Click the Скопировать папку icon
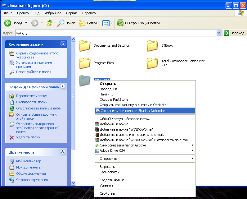The height and width of the screenshot is (199, 247). (x=12, y=102)
